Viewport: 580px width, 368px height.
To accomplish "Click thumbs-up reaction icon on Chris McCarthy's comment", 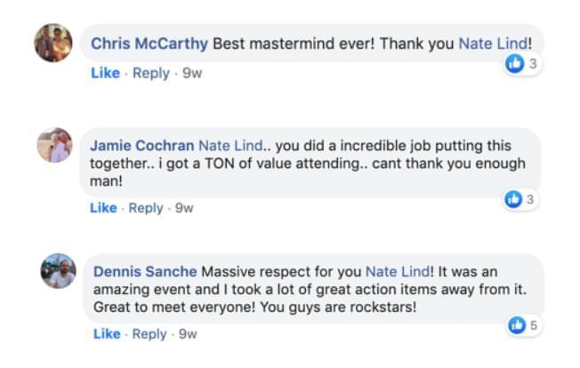I will [514, 63].
